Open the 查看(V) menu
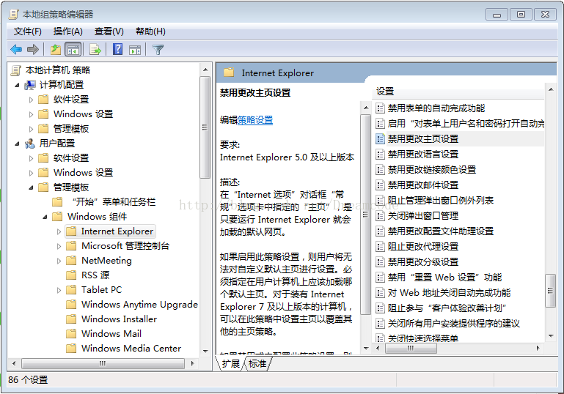The image size is (564, 394). coord(109,31)
